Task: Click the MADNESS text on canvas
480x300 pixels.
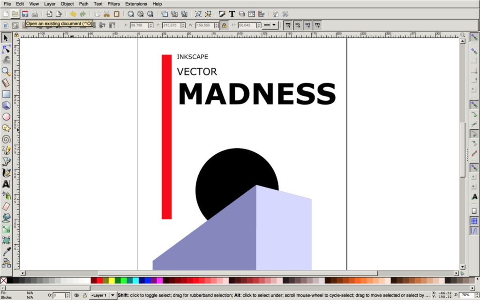Action: (x=256, y=94)
